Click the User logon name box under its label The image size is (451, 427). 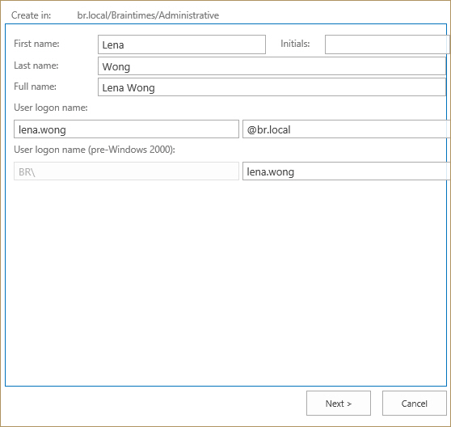click(x=126, y=129)
